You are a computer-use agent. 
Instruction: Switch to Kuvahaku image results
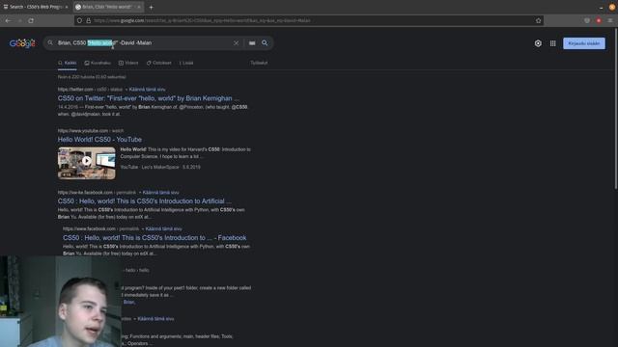[x=98, y=63]
